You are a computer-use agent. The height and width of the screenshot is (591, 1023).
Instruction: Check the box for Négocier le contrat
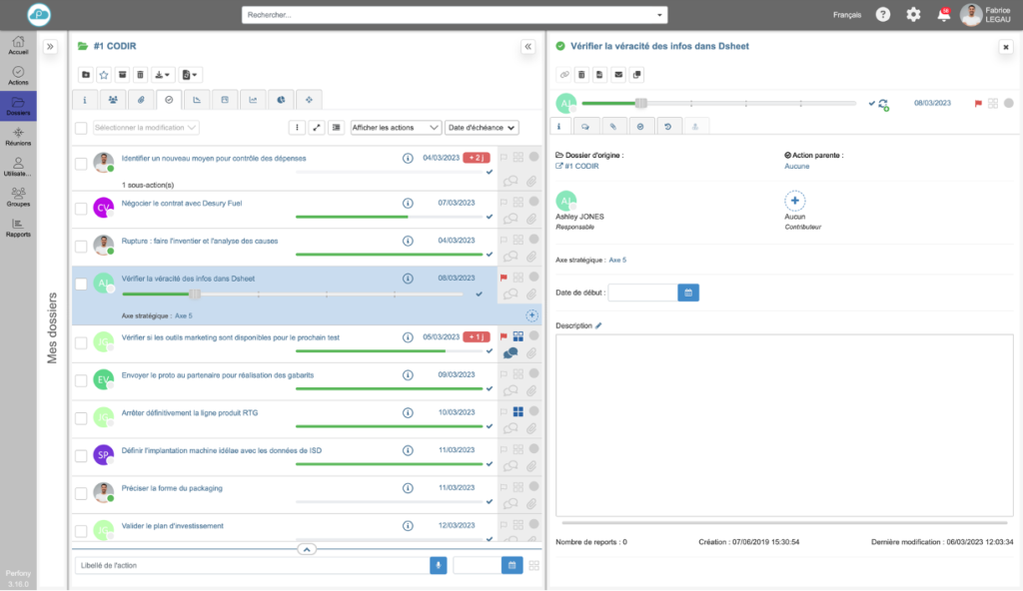click(x=81, y=208)
